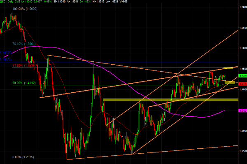Click the 0.00% (1.2315) Fibonacci label
This screenshot has width=247, height=164.
click(x=23, y=157)
